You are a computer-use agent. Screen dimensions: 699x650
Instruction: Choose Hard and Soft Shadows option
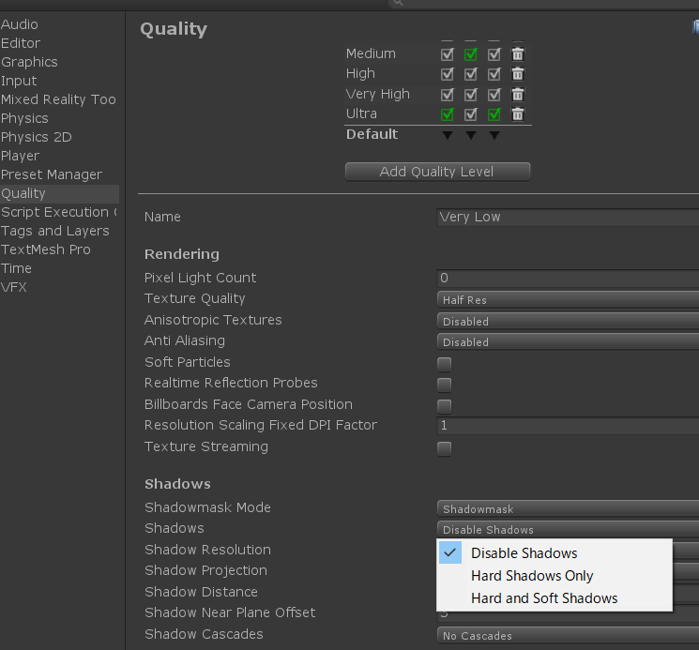pyautogui.click(x=555, y=597)
